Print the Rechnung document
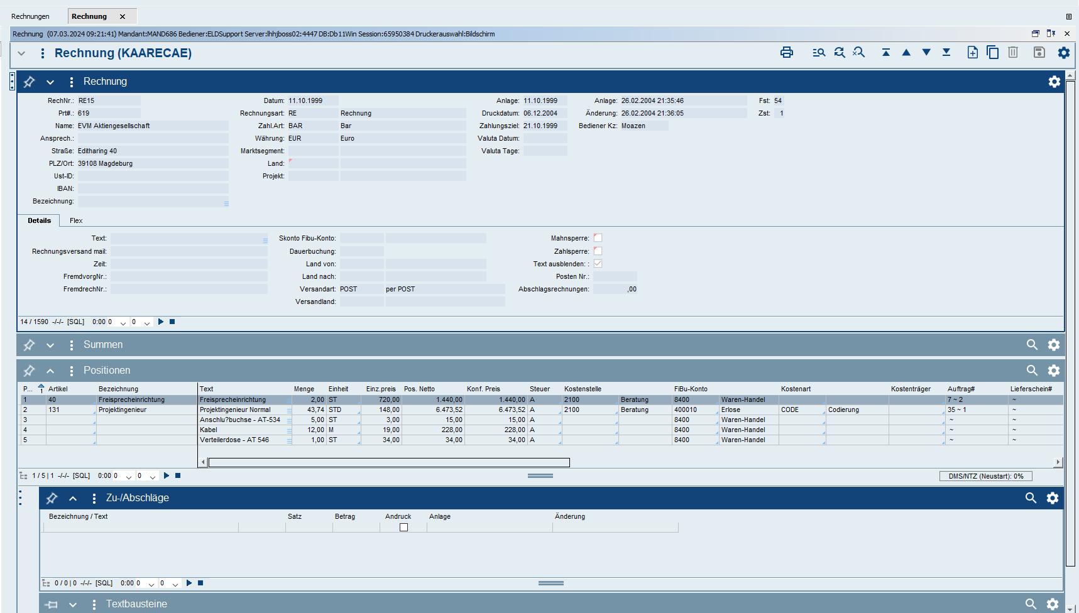 point(786,53)
